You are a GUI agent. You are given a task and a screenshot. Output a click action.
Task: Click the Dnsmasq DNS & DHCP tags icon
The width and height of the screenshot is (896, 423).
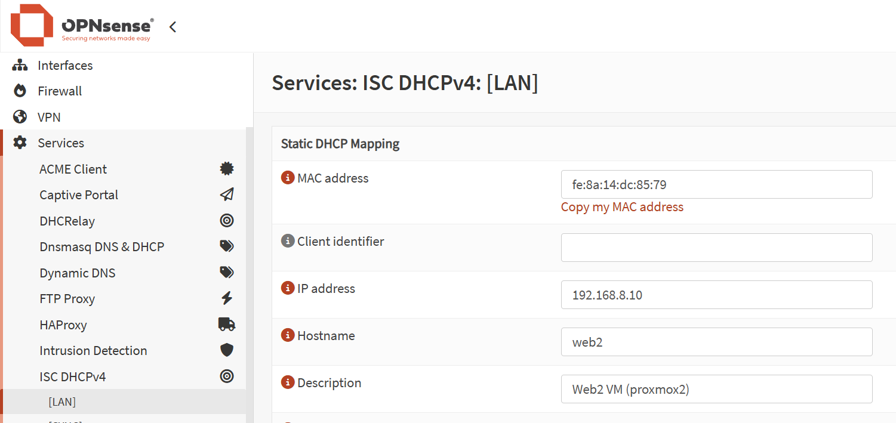click(227, 246)
